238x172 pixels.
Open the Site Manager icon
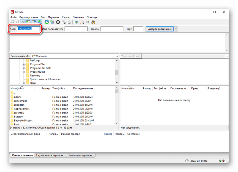[x=12, y=22]
